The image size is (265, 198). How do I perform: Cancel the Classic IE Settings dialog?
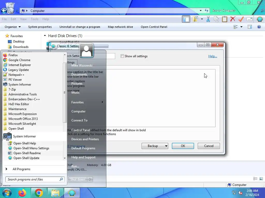pos(209,146)
